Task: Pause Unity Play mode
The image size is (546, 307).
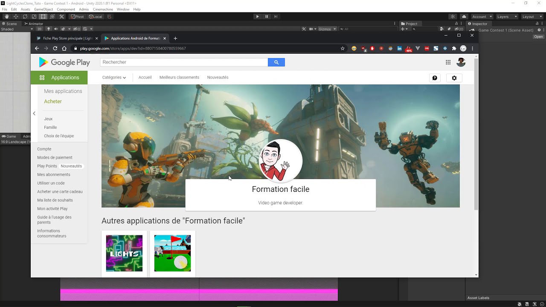Action: coord(267,17)
